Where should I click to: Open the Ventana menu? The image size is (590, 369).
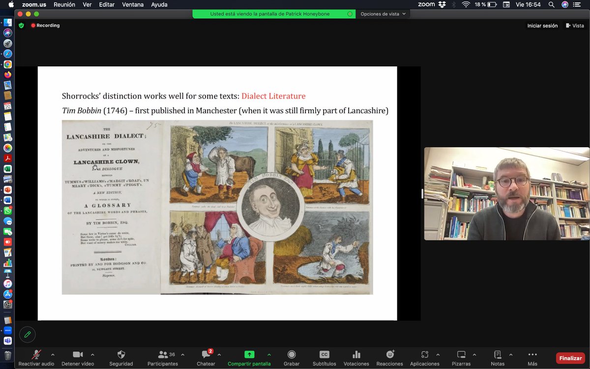click(132, 4)
